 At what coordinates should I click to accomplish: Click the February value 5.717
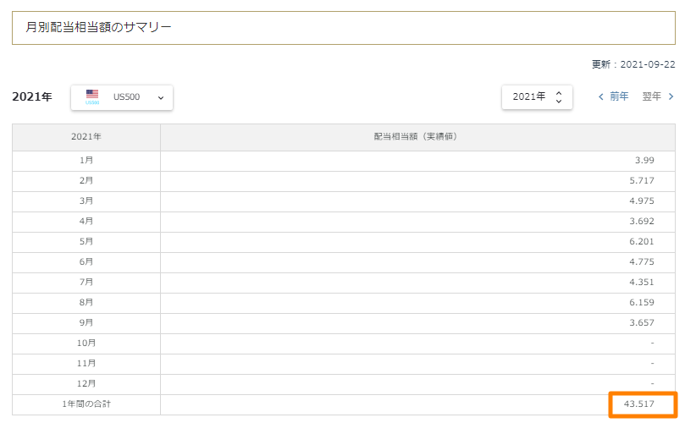click(x=639, y=181)
